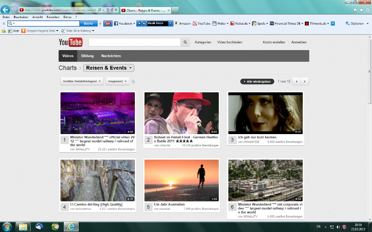Go back with the browser back arrow

coord(6,10)
